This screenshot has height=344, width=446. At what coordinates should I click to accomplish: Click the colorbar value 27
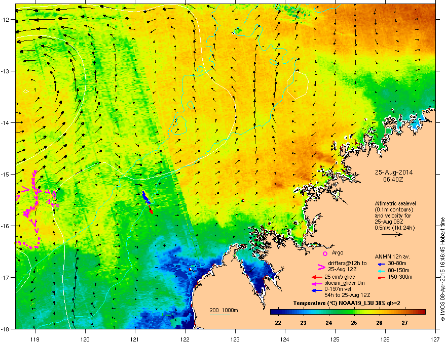pyautogui.click(x=404, y=323)
